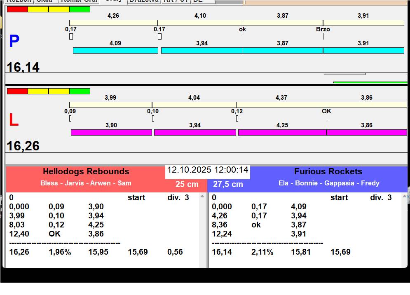410x295 pixels.
Task: Click the 1,96% value in Hellodogs results
Action: [60, 252]
